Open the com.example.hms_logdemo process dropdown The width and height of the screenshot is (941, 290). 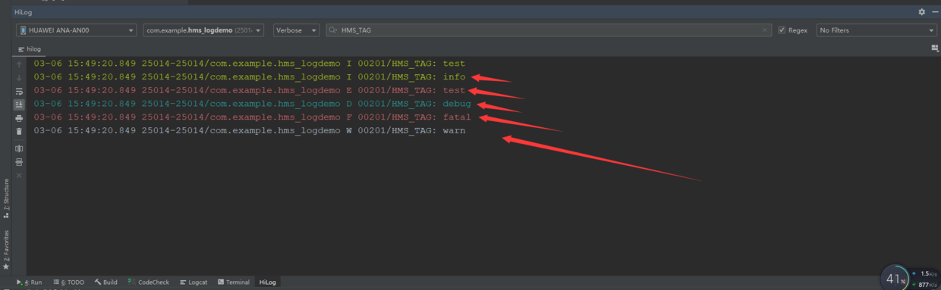point(203,30)
